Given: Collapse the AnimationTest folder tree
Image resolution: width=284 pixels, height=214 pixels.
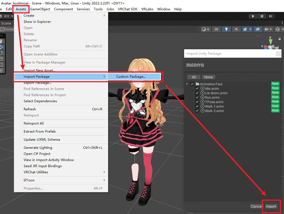Looking at the screenshot, I should click(187, 84).
